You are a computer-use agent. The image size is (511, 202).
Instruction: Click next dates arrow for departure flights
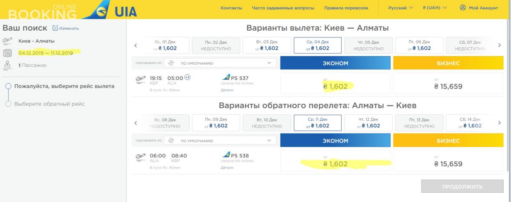[500, 45]
